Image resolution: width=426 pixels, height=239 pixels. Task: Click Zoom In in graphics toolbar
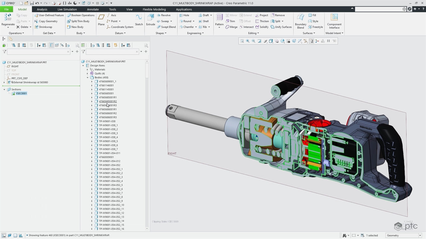(248, 41)
